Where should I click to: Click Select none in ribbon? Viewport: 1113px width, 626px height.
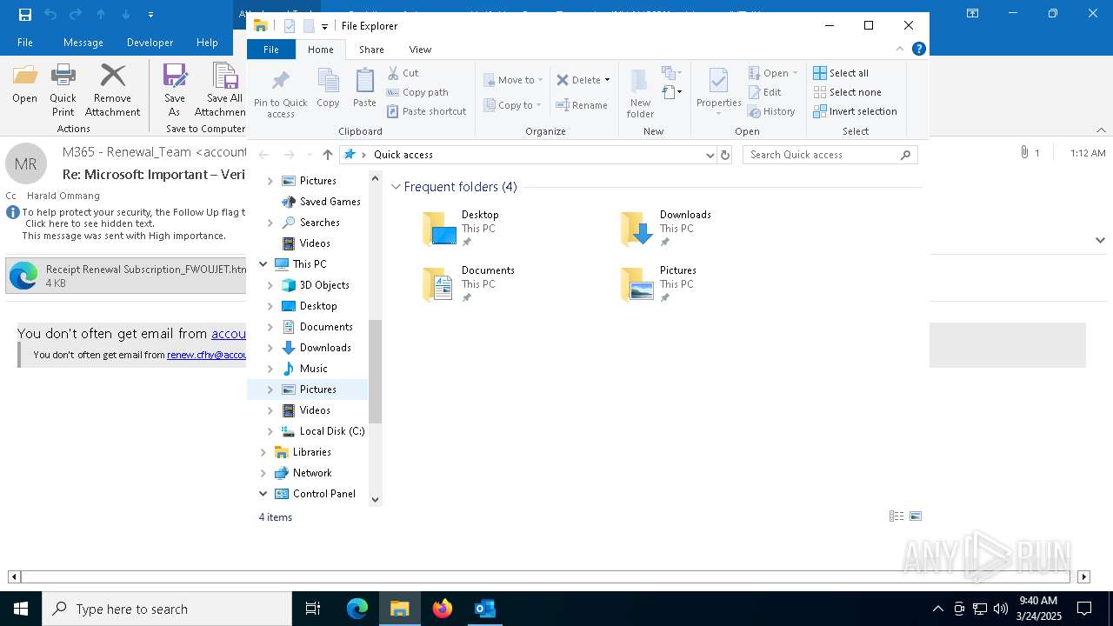tap(847, 92)
